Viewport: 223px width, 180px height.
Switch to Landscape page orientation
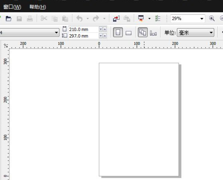[128, 33]
